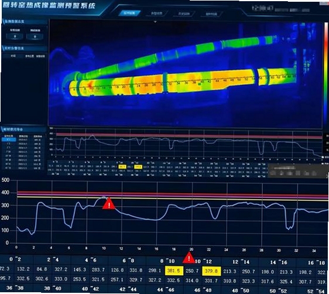Click the upper green kiln section in the thermal image
Viewport: 329px width, 294px height.
205,48
